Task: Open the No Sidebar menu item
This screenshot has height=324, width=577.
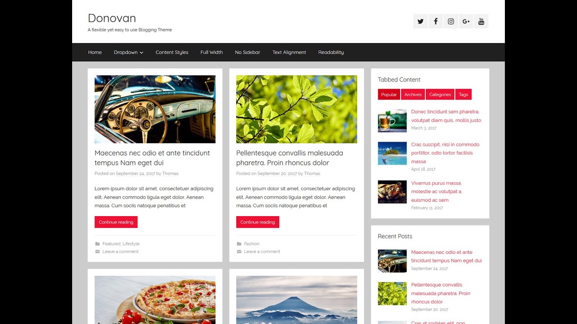Action: [247, 52]
